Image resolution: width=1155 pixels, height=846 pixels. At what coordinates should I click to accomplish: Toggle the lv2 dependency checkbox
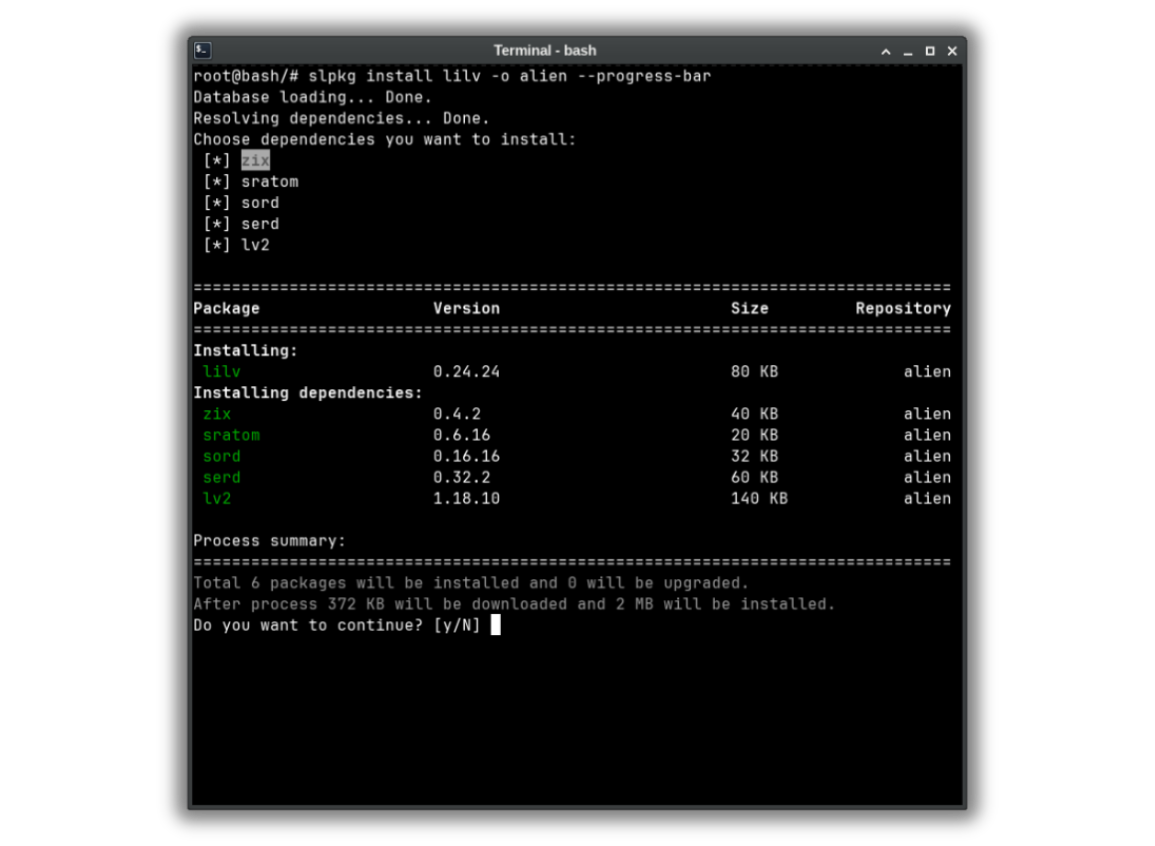217,245
